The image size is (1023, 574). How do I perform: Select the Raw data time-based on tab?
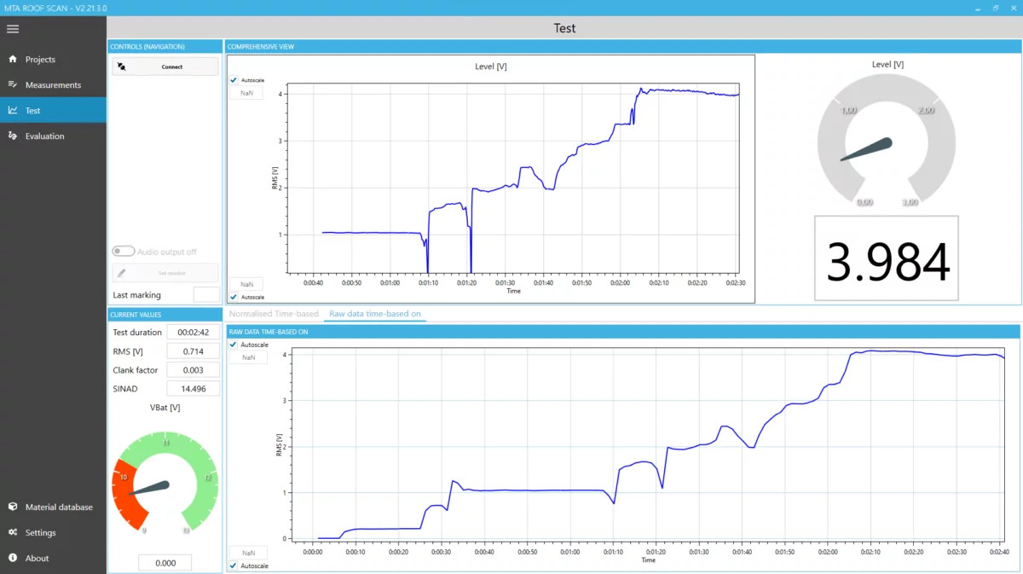coord(375,314)
